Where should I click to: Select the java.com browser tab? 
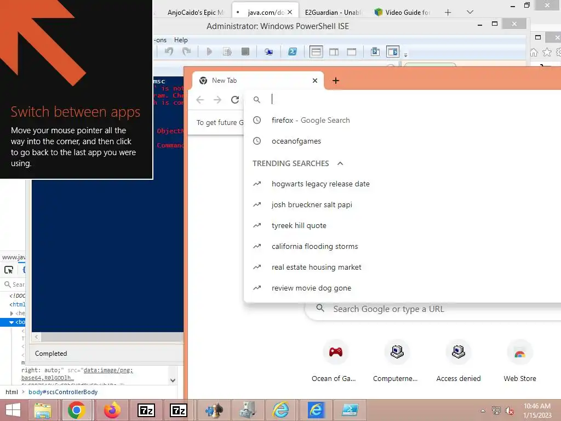tap(266, 13)
